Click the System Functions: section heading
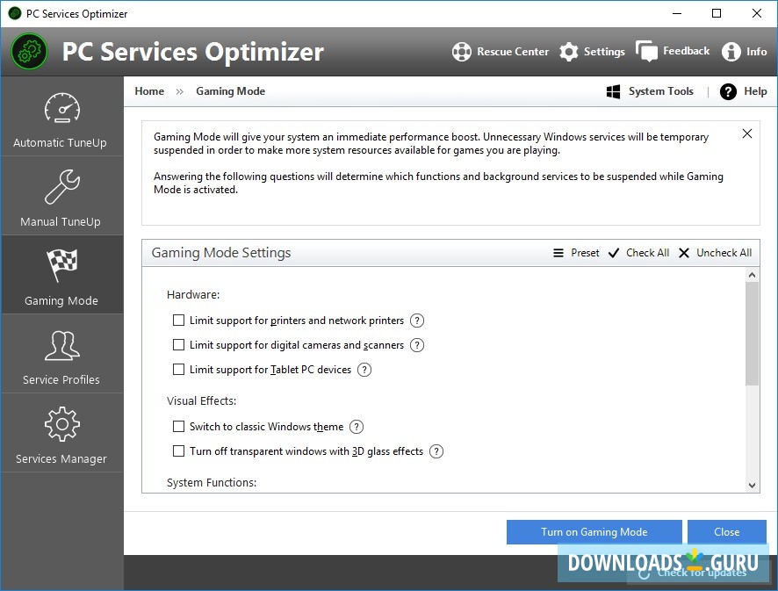Viewport: 778px width, 591px height. coord(212,483)
